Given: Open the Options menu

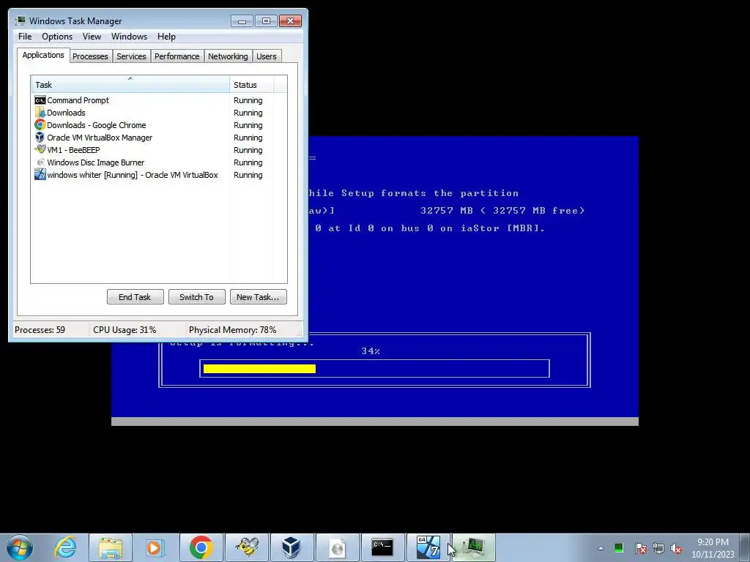Looking at the screenshot, I should [57, 37].
